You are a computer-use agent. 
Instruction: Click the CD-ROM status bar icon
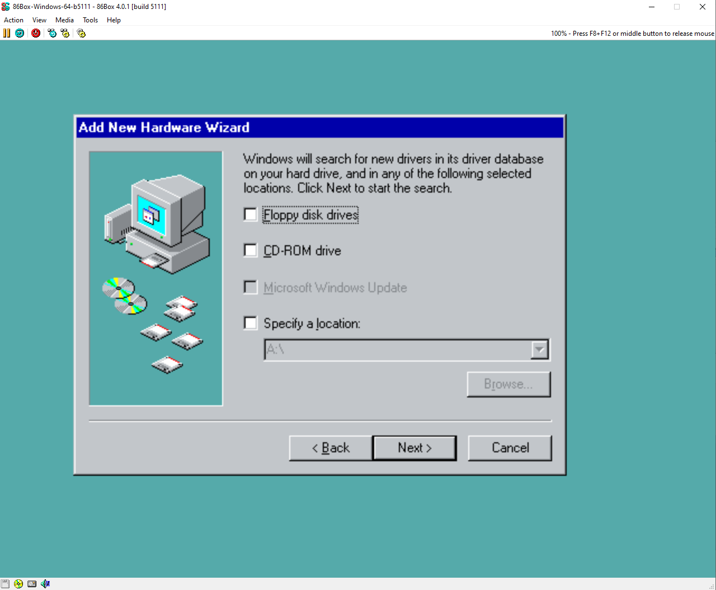(x=18, y=584)
